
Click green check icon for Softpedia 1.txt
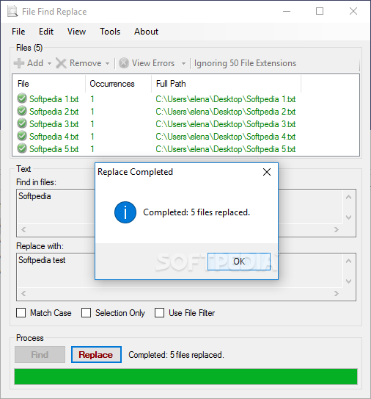pyautogui.click(x=22, y=98)
